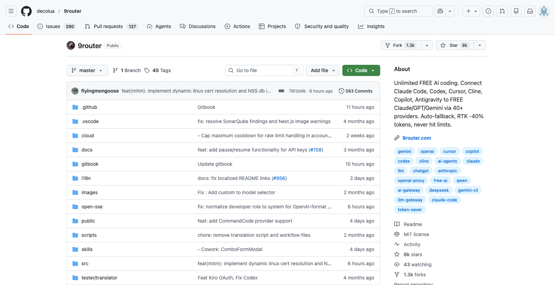Open the decolua owner profile link
555x285 pixels.
[46, 11]
